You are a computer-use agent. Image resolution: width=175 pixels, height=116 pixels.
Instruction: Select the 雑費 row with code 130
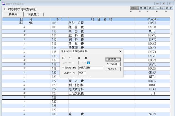coord(86,114)
